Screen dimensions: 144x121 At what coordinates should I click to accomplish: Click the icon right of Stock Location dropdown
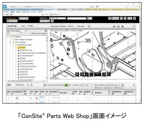tap(122, 85)
